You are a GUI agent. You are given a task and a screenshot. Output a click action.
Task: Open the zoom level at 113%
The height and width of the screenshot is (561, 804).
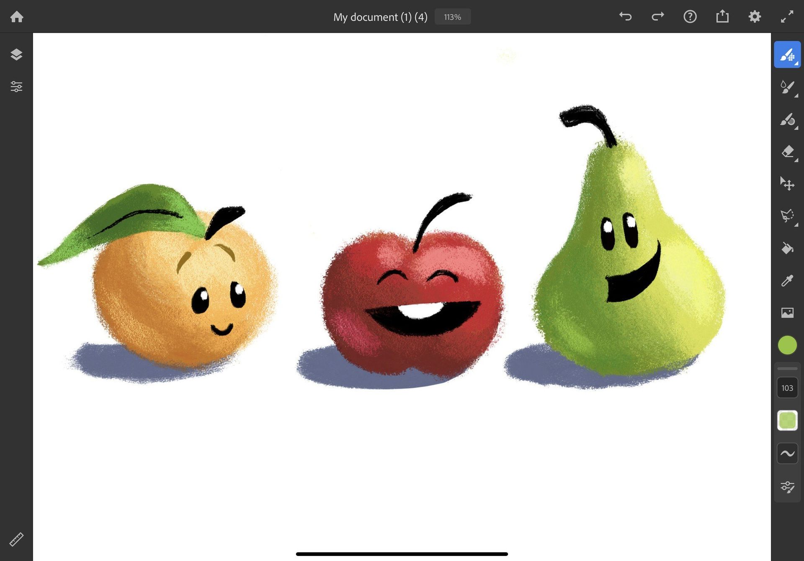click(x=452, y=17)
